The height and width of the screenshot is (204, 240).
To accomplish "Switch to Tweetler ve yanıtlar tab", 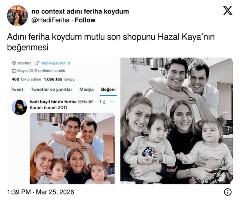I will click(x=52, y=89).
